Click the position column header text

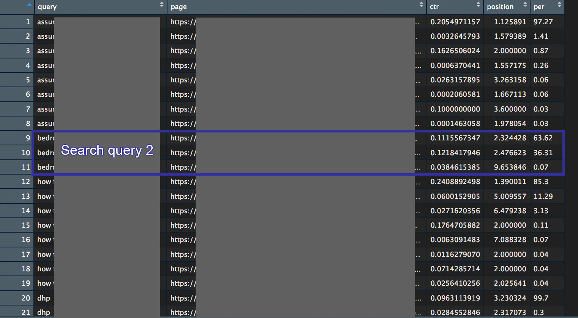(500, 7)
